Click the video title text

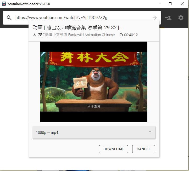(x=78, y=28)
